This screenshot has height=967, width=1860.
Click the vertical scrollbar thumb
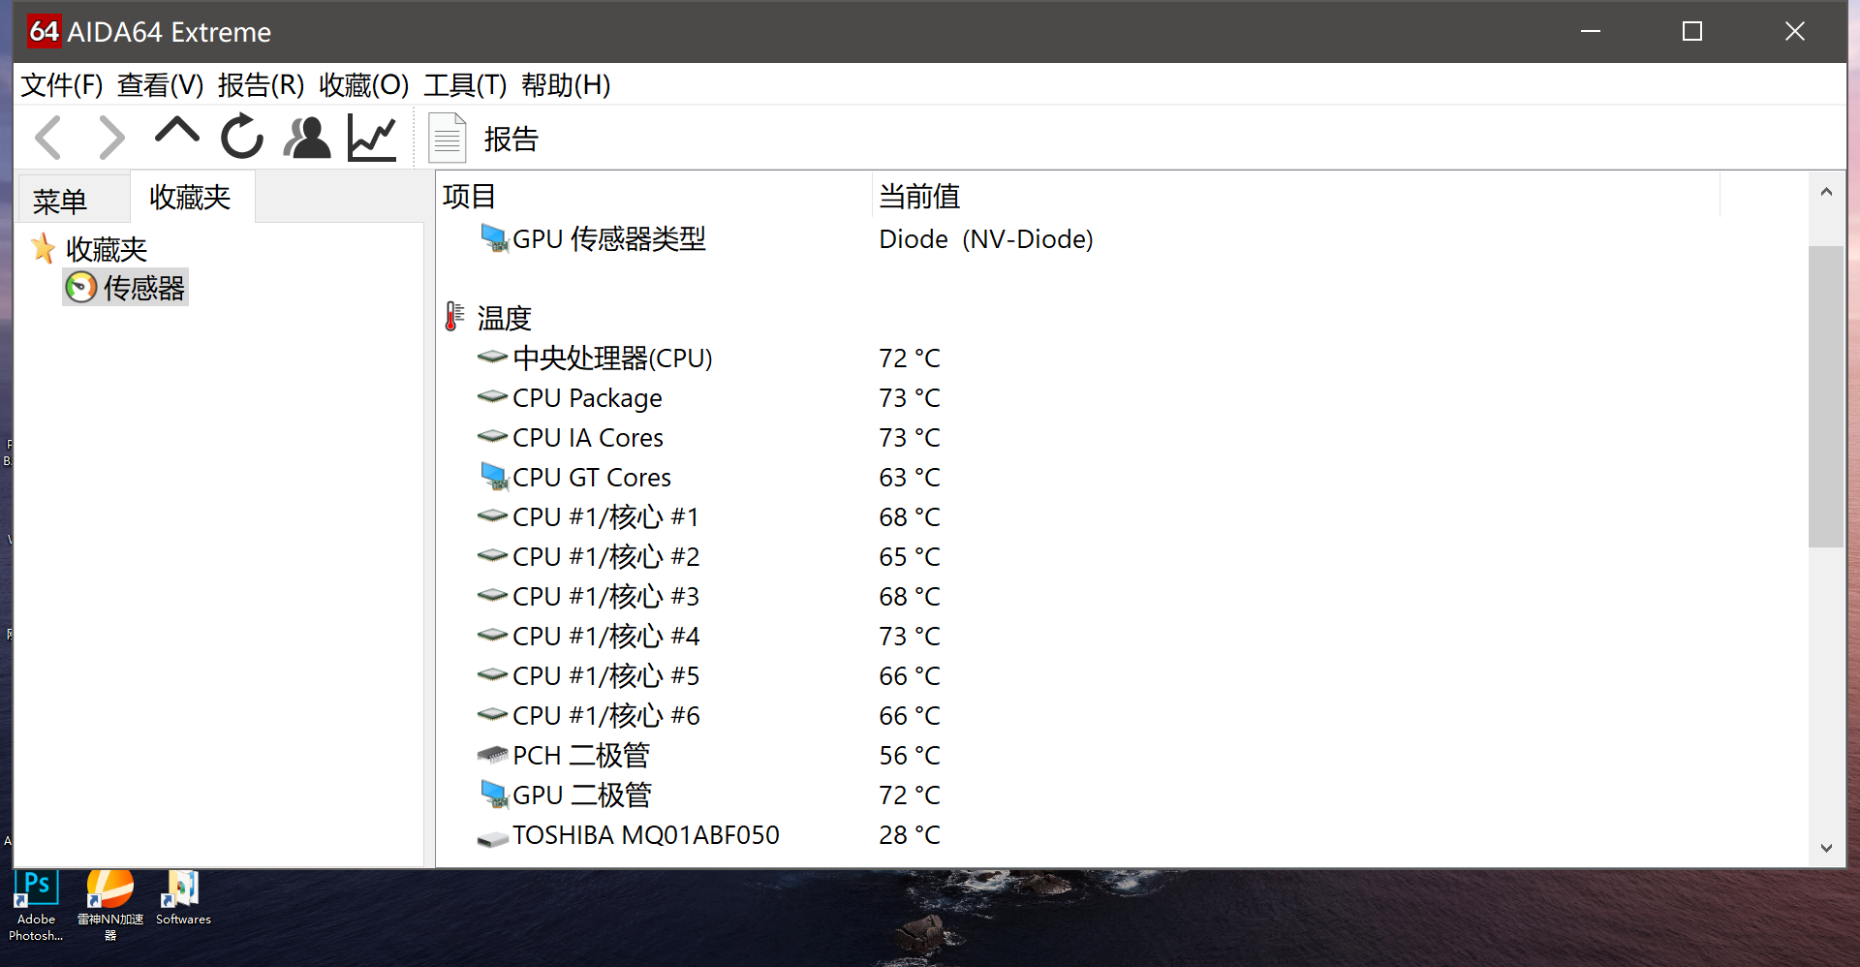tap(1826, 396)
